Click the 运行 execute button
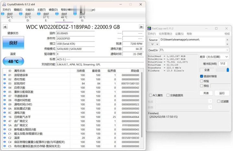The width and height of the screenshot is (233, 151). (x=222, y=93)
